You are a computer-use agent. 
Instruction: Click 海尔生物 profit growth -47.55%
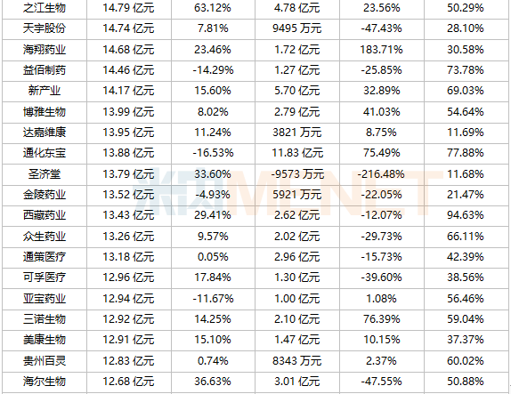[381, 382]
